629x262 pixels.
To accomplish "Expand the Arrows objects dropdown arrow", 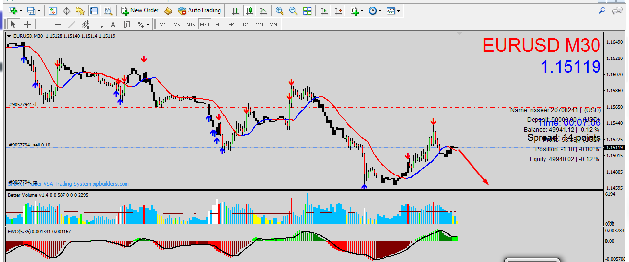I will pos(148,24).
